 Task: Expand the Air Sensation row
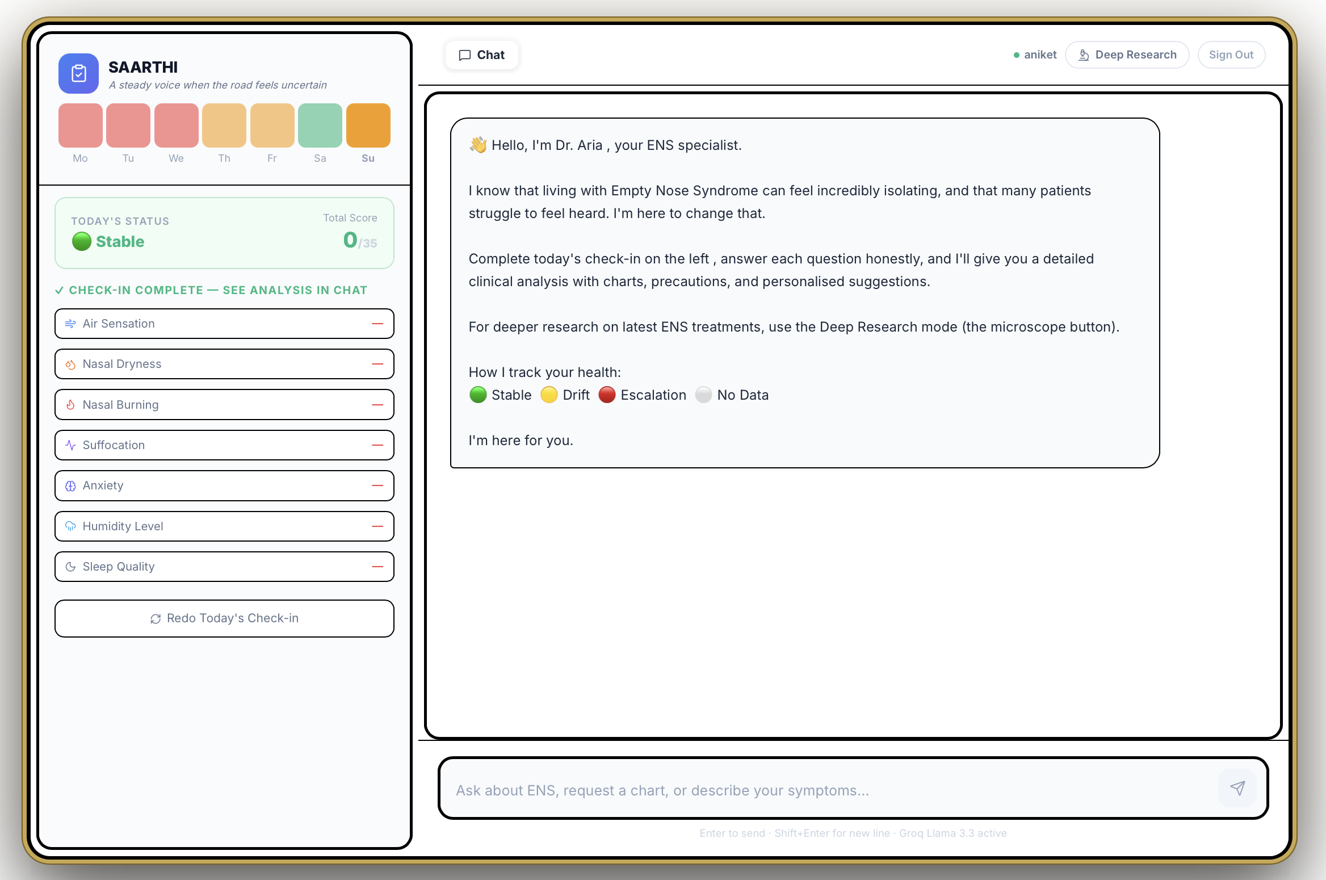(224, 324)
